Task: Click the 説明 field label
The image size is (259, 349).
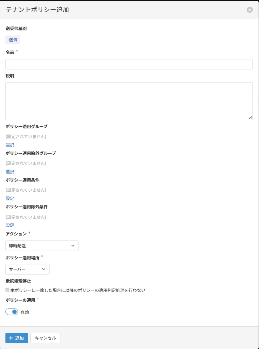Action: coord(10,76)
